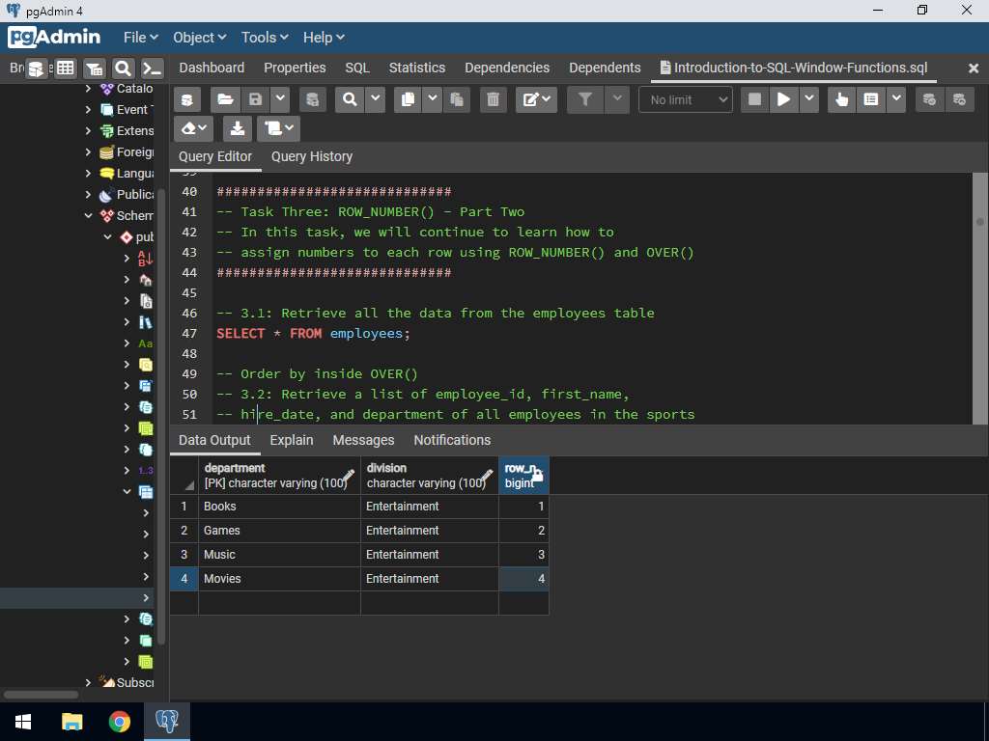Click the Filter rows funnel icon
The height and width of the screenshot is (741, 989).
pos(584,99)
